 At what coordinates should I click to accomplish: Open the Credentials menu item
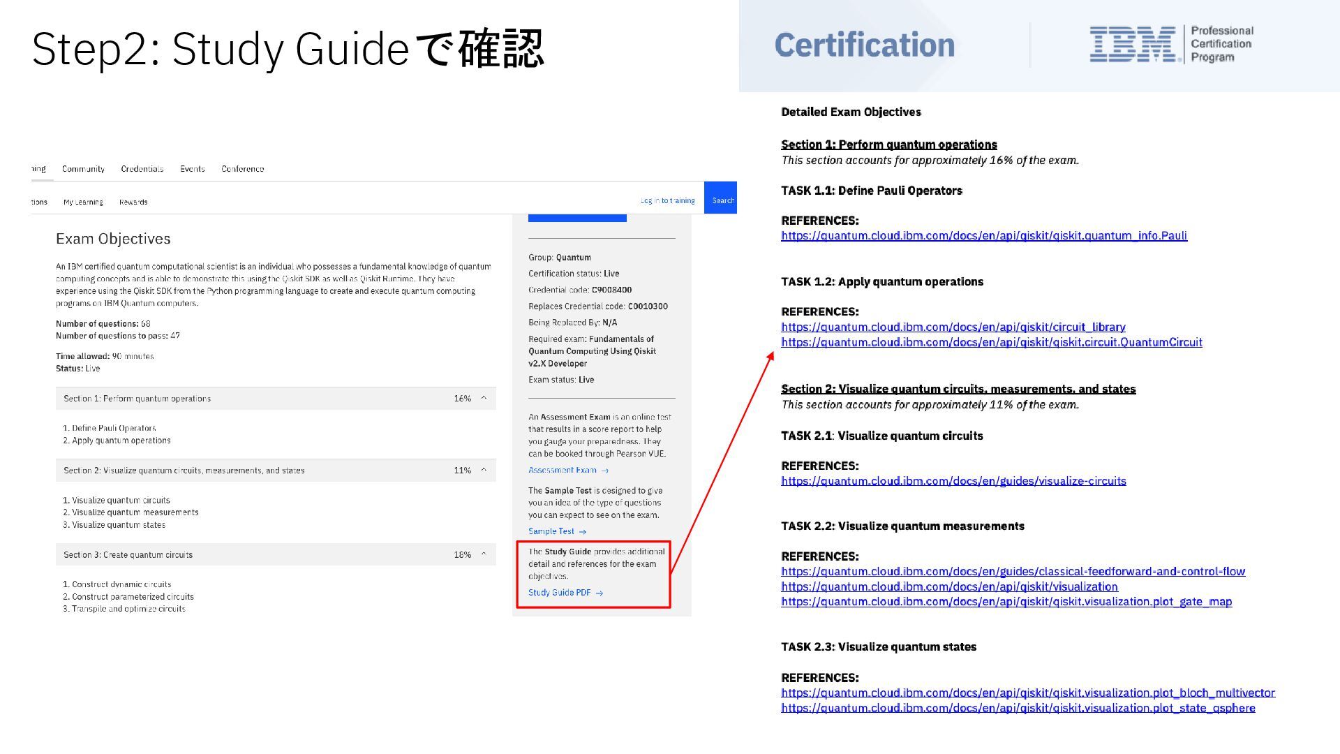[x=142, y=169]
